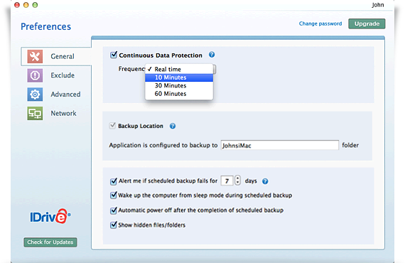Image resolution: width=405 pixels, height=263 pixels.
Task: Click the Network computers icon
Action: tap(35, 114)
